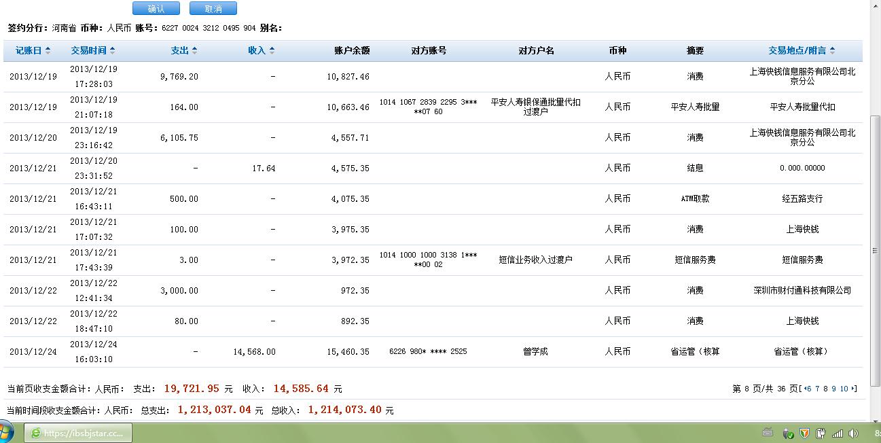Go to next page group arrow
Image resolution: width=881 pixels, height=443 pixels.
pyautogui.click(x=854, y=389)
